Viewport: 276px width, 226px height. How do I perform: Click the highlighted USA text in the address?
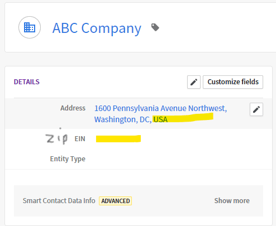coord(160,119)
